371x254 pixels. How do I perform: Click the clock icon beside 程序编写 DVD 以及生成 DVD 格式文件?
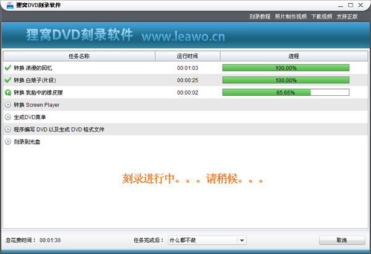point(8,129)
